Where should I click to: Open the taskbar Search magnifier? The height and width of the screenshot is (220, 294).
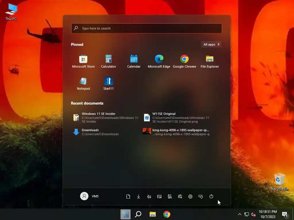tap(138, 214)
